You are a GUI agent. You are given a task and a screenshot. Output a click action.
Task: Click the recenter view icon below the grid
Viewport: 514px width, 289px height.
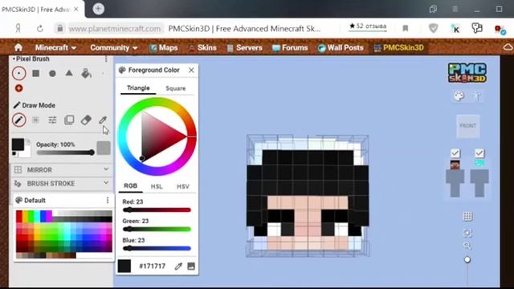coord(467,233)
